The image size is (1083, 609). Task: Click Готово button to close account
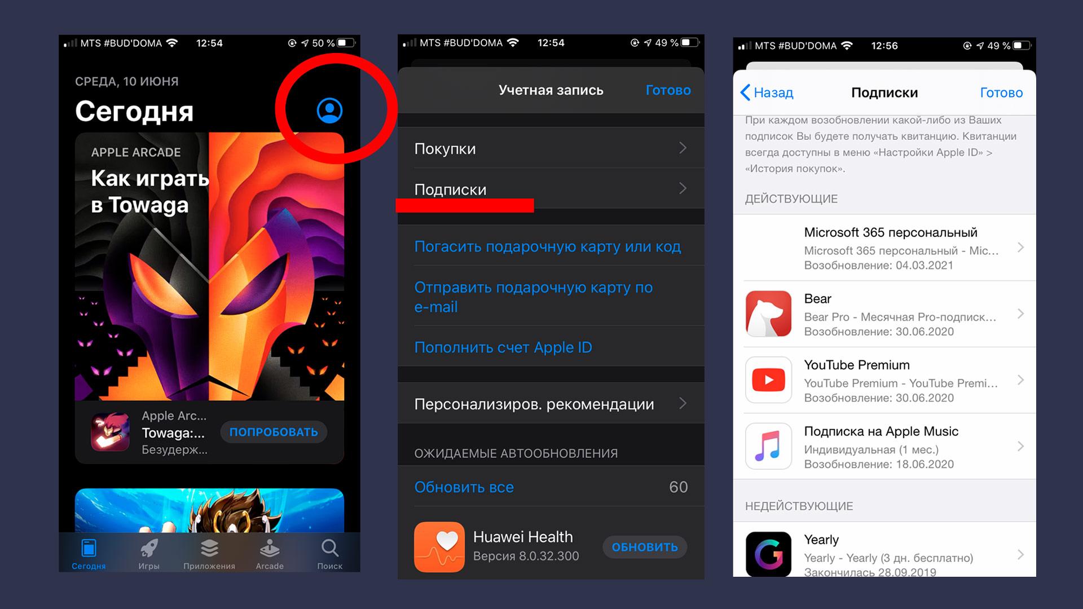coord(668,90)
